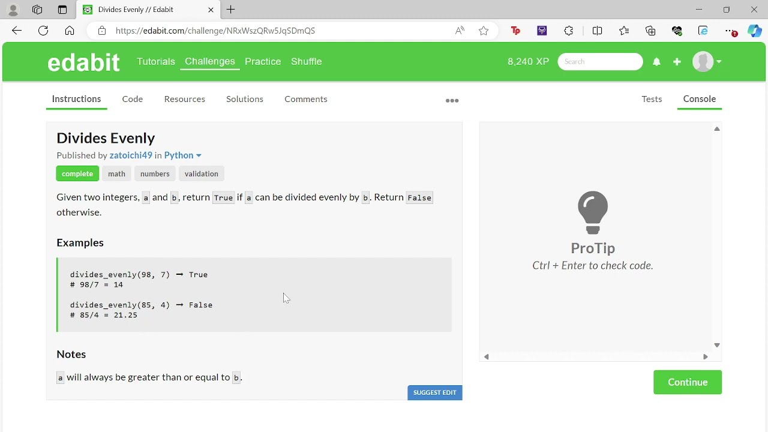Open author zatoichi49's profile link
Viewport: 768px width, 432px height.
coord(131,155)
